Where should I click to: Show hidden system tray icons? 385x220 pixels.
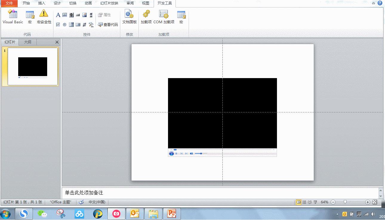click(337, 214)
